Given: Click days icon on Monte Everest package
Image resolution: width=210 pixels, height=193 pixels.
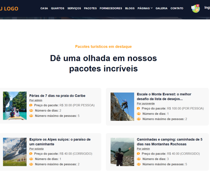Looking at the screenshot, I should [139, 114].
